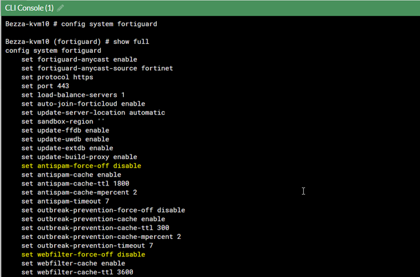Screen dimensions: 420x277
Task: Click the 'set fortiguard-anycast-source fortinet' line
Action: 97,68
